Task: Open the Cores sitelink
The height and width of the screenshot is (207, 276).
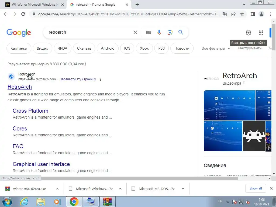Action: (20, 129)
